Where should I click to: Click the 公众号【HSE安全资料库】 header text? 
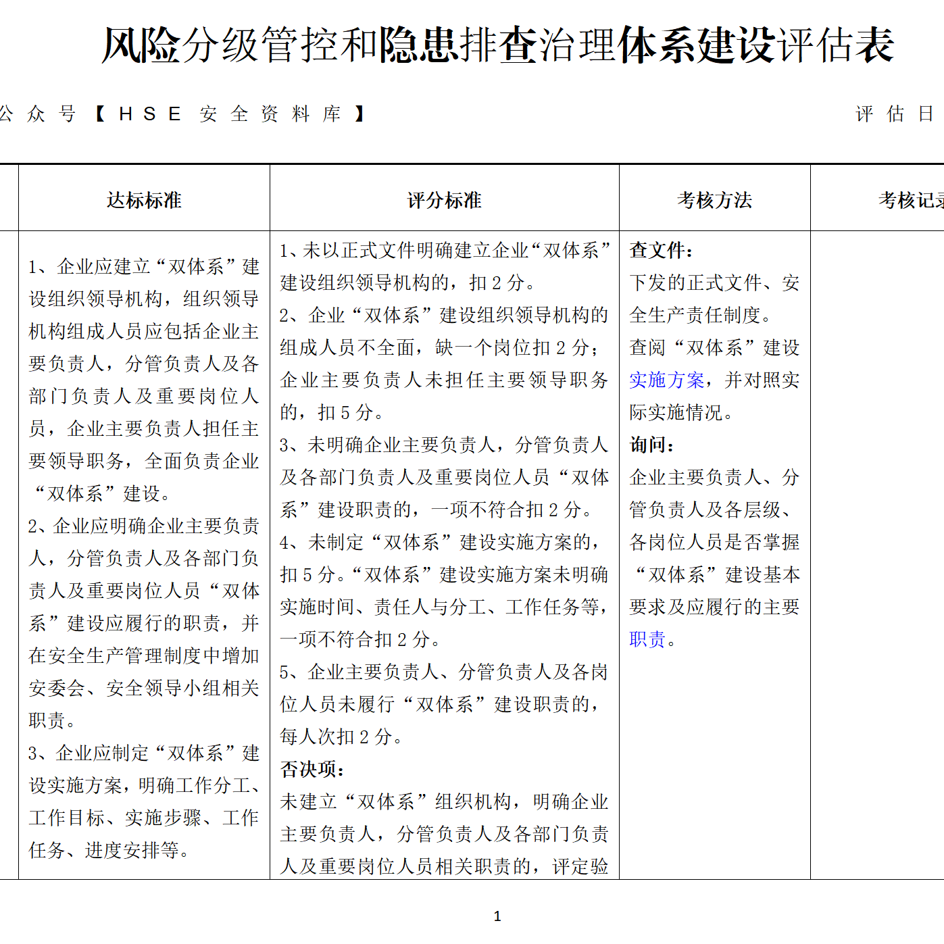point(182,114)
